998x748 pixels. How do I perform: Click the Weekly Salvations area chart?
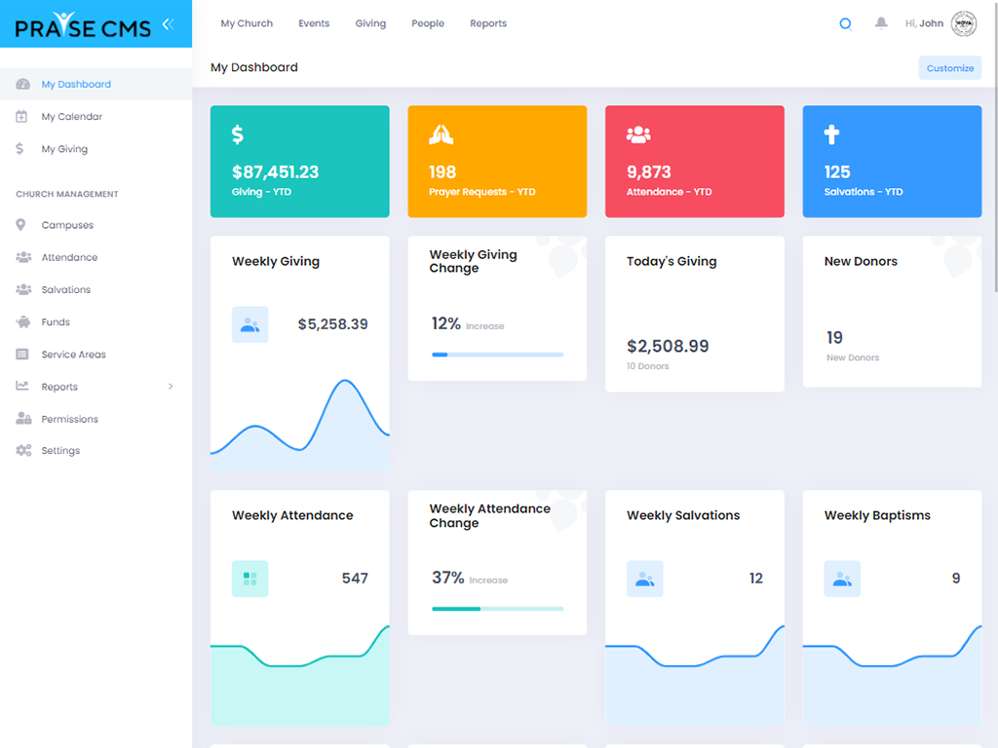[x=694, y=676]
